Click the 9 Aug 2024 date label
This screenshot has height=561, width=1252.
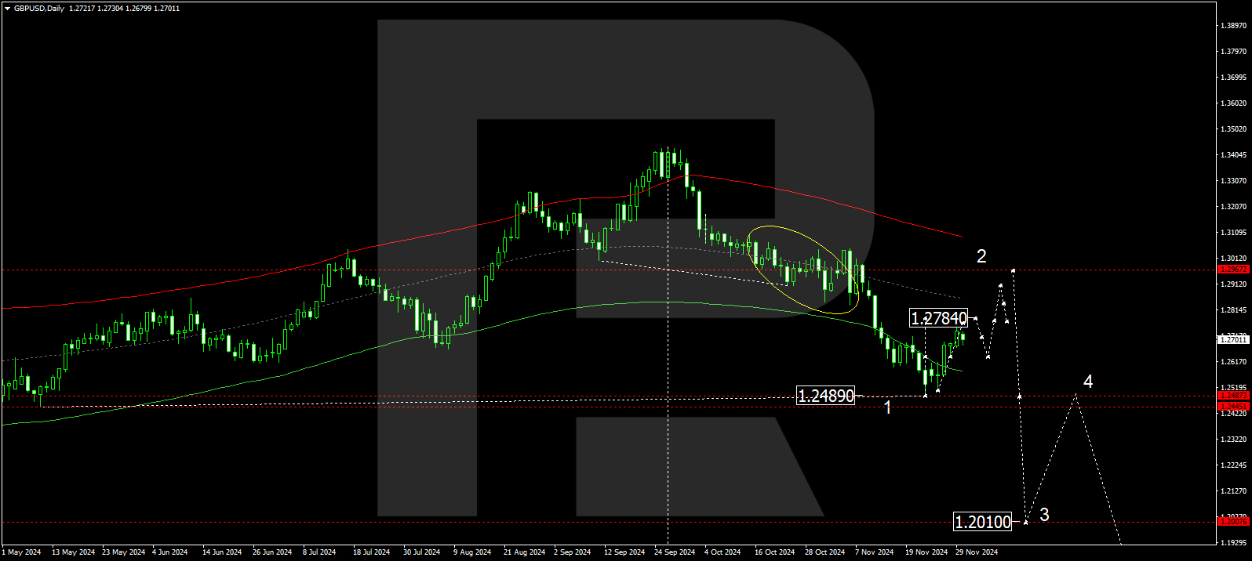point(471,552)
